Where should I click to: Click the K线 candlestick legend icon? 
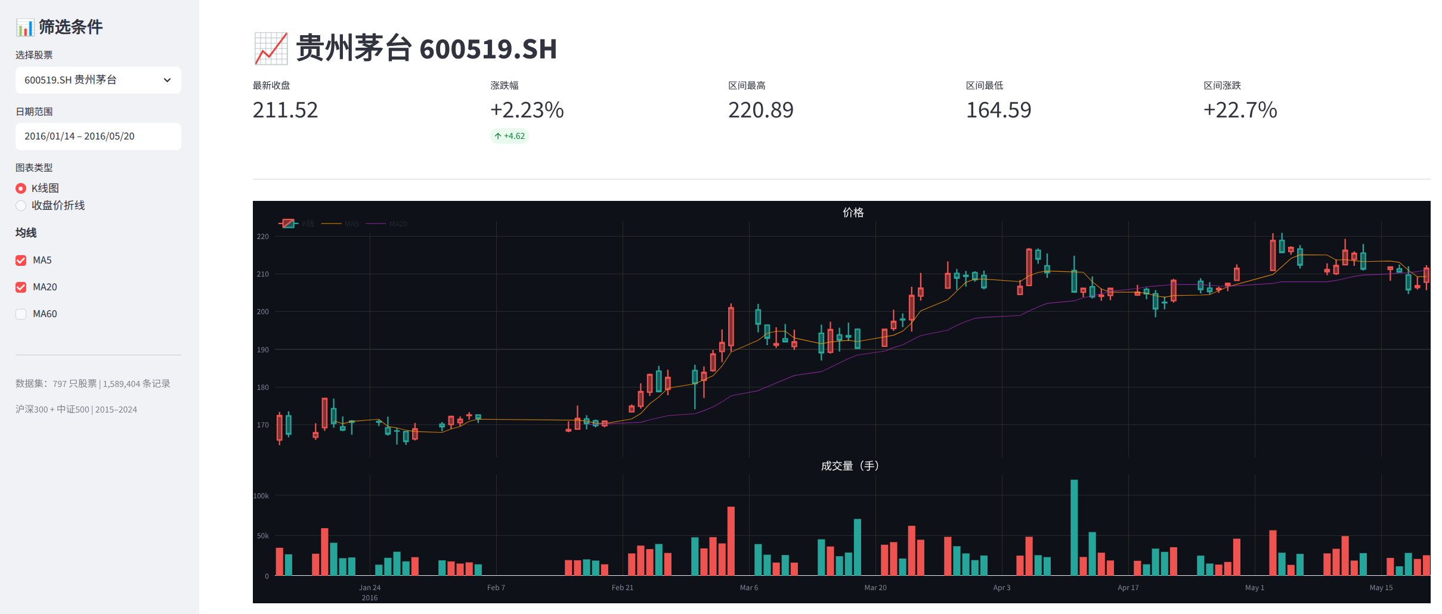pos(288,224)
